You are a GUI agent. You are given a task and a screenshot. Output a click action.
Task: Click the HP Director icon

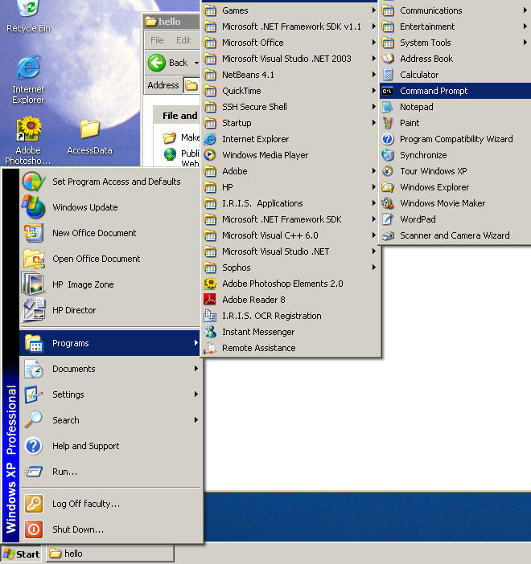[x=34, y=310]
